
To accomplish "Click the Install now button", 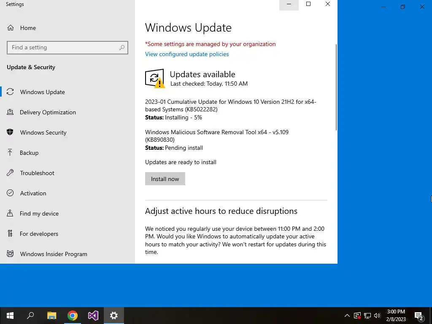I will [165, 179].
